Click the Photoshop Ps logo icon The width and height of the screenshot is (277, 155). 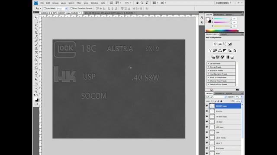(x=36, y=3)
